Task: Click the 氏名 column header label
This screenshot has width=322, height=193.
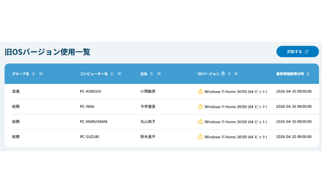Action: pos(144,74)
